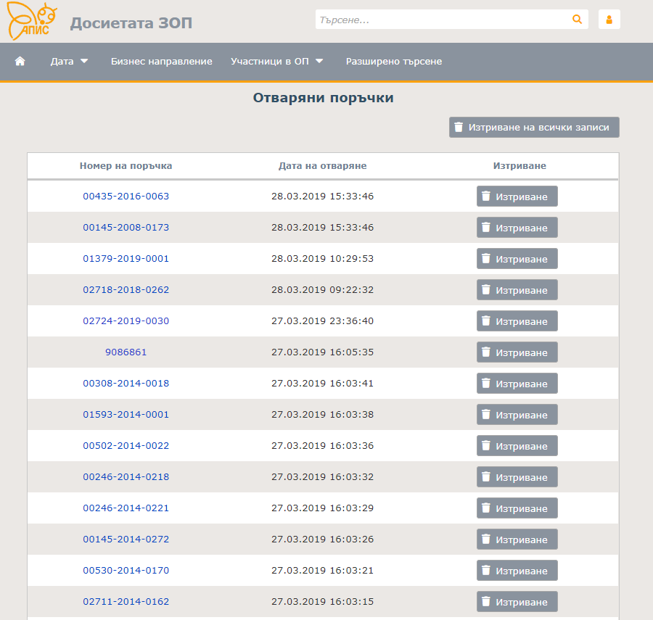Expand the Участници в ОП dropdown
653x620 pixels.
tap(276, 62)
